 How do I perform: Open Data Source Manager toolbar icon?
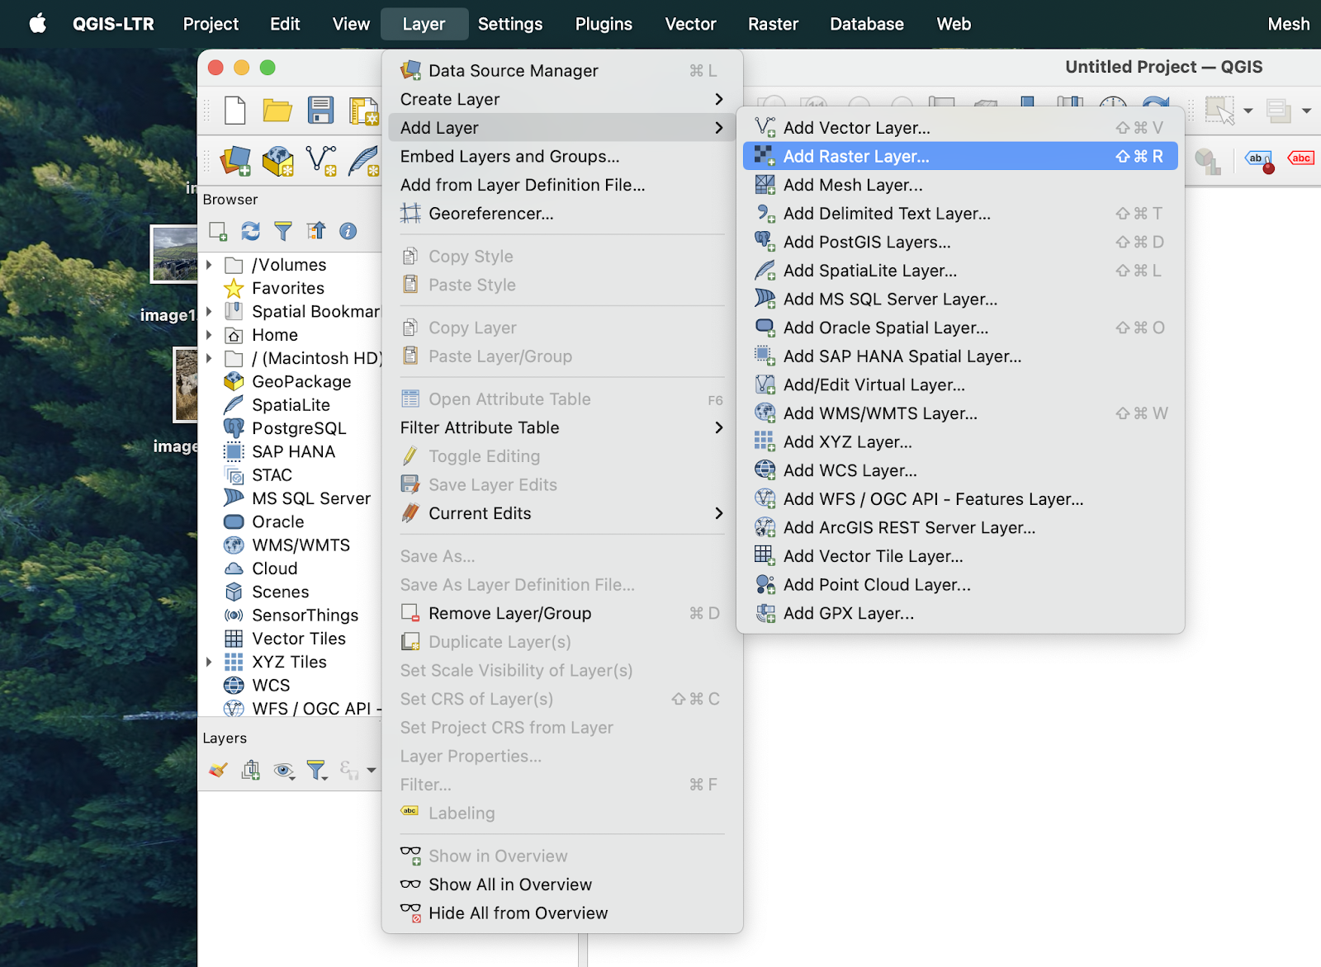235,160
